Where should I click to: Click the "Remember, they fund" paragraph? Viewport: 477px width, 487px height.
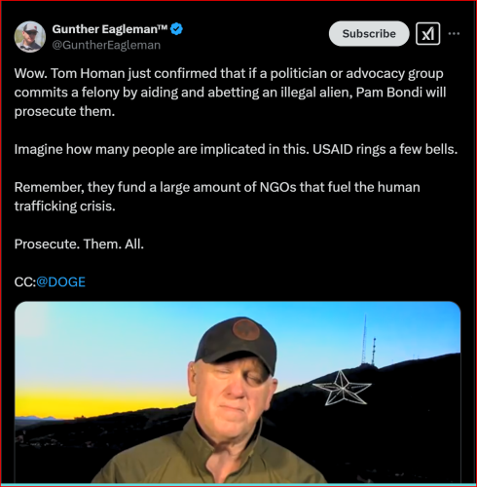[217, 197]
